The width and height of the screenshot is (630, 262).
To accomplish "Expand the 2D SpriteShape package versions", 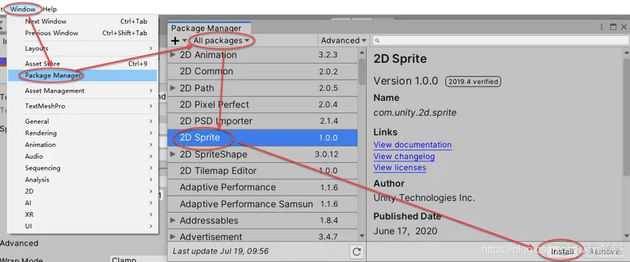I will tap(173, 154).
